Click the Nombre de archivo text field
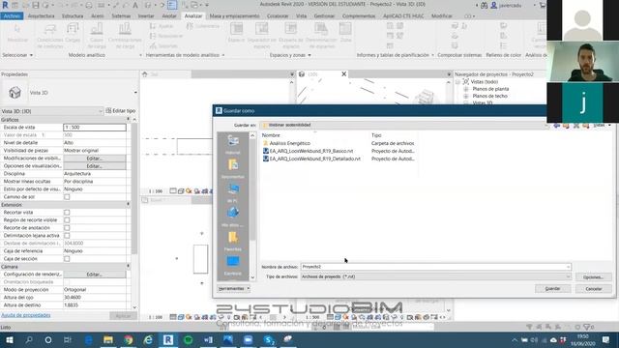The image size is (619, 348). (432, 267)
